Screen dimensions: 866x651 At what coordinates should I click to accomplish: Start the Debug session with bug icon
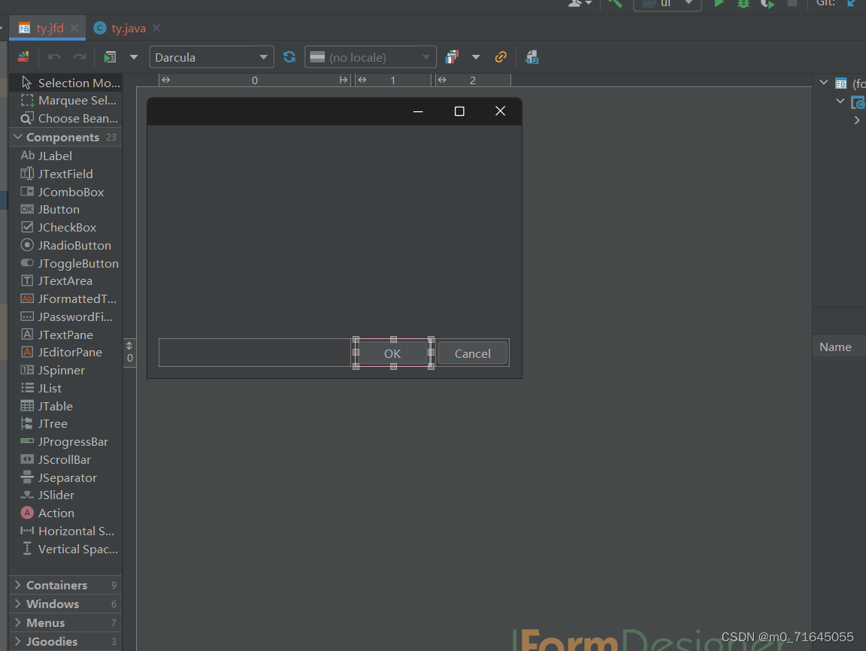743,3
